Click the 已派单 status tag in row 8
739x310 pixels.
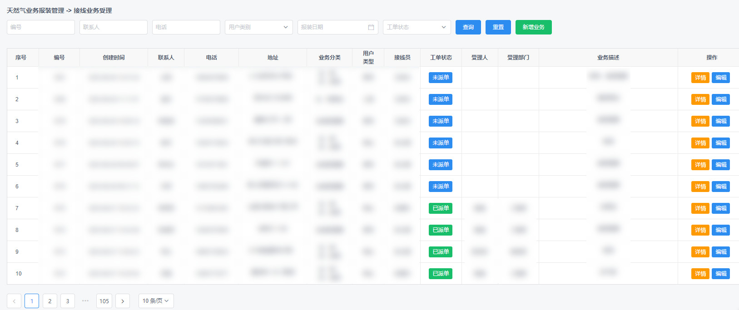441,230
